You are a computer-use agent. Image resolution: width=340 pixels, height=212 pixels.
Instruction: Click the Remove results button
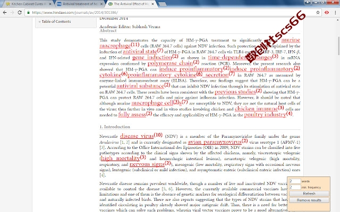coord(309,200)
